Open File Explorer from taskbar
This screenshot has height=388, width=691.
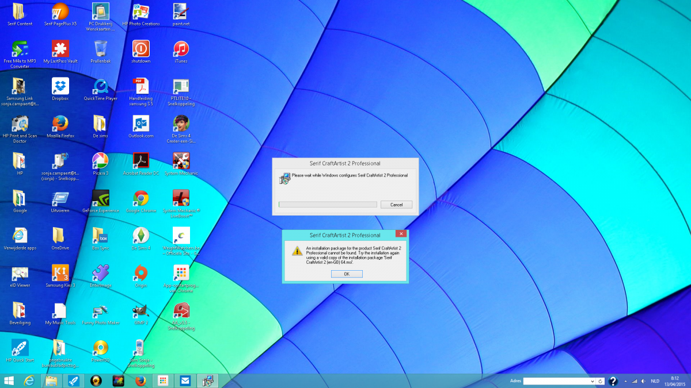pos(51,381)
